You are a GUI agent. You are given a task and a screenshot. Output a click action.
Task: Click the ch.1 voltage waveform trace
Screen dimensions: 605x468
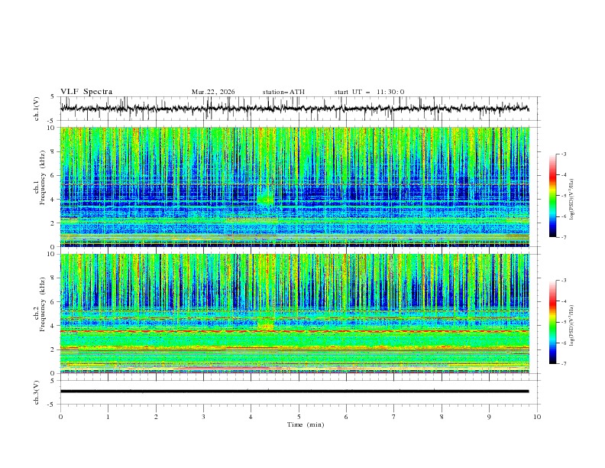pos(294,109)
